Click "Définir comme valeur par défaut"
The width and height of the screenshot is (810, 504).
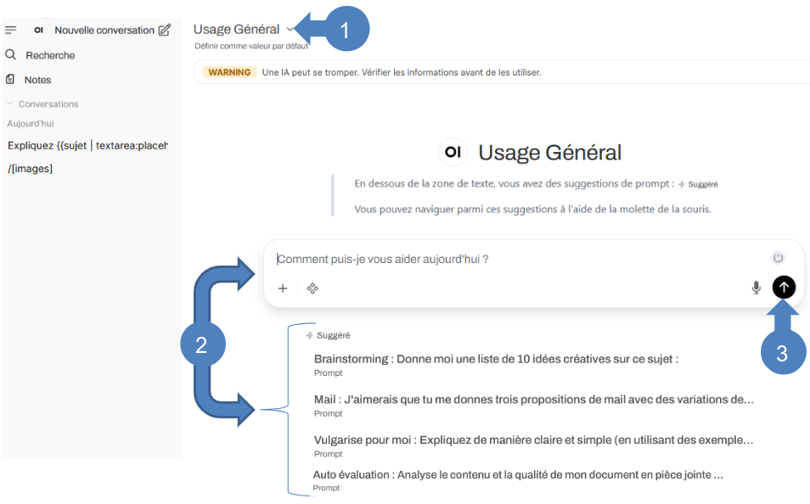pos(251,46)
